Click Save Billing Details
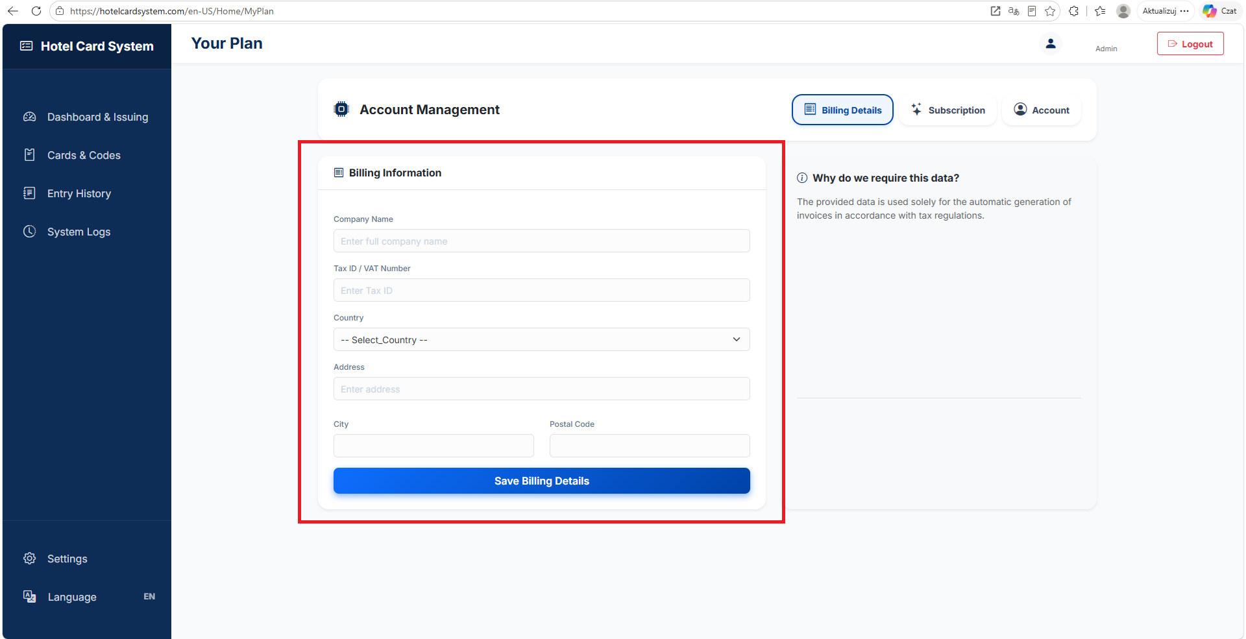The image size is (1246, 639). pos(542,481)
